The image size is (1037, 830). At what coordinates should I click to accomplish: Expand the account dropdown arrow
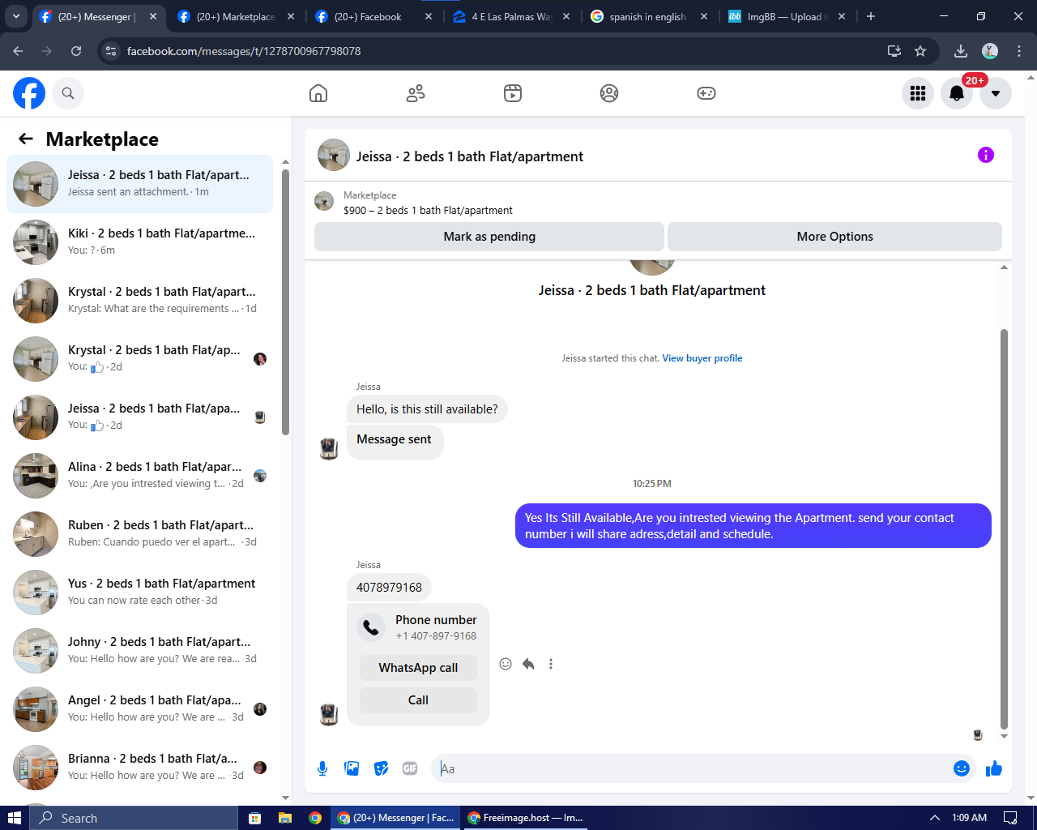[x=996, y=93]
